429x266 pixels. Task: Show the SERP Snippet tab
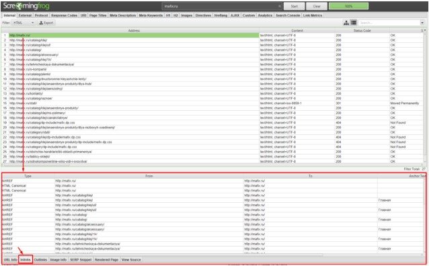(x=81, y=259)
